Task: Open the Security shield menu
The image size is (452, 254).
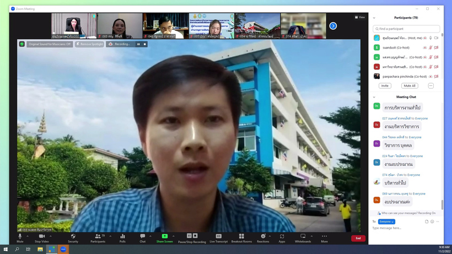Action: point(73,236)
